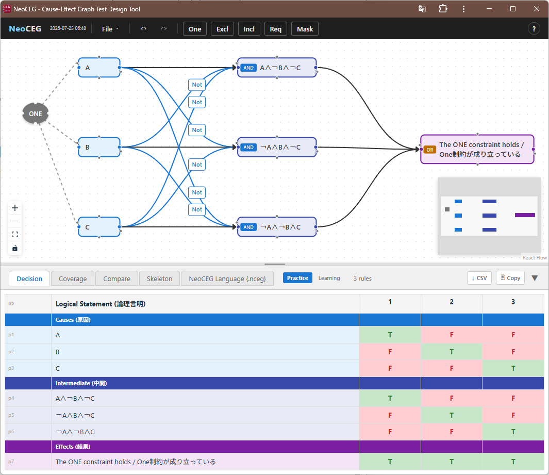Viewport: 549px width, 475px height.
Task: Click the panel resize handle bar
Action: tap(274, 264)
